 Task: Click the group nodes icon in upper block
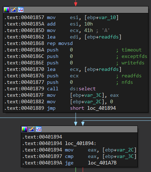[21, 10]
